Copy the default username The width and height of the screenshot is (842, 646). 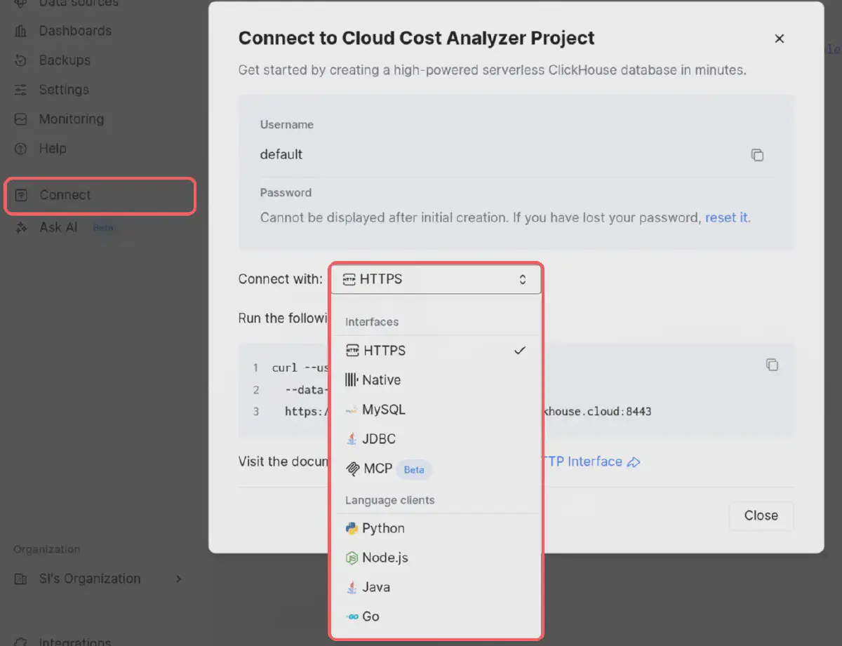(x=757, y=155)
